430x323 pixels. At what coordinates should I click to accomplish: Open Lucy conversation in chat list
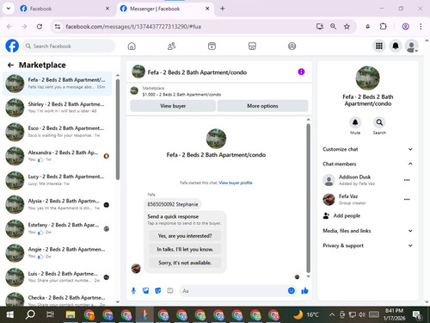[58, 180]
